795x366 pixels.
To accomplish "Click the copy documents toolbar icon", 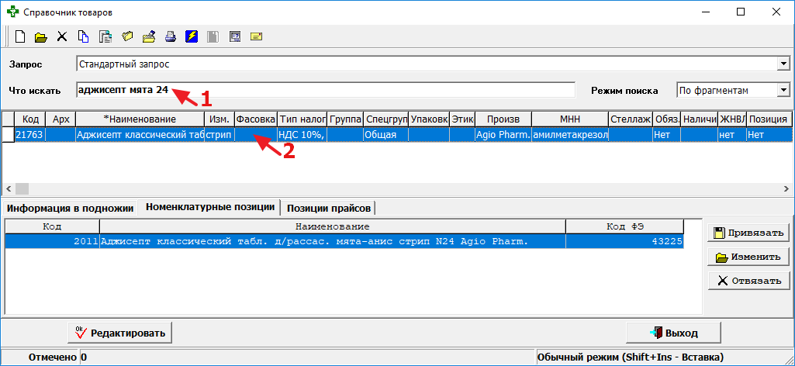I will pyautogui.click(x=84, y=36).
